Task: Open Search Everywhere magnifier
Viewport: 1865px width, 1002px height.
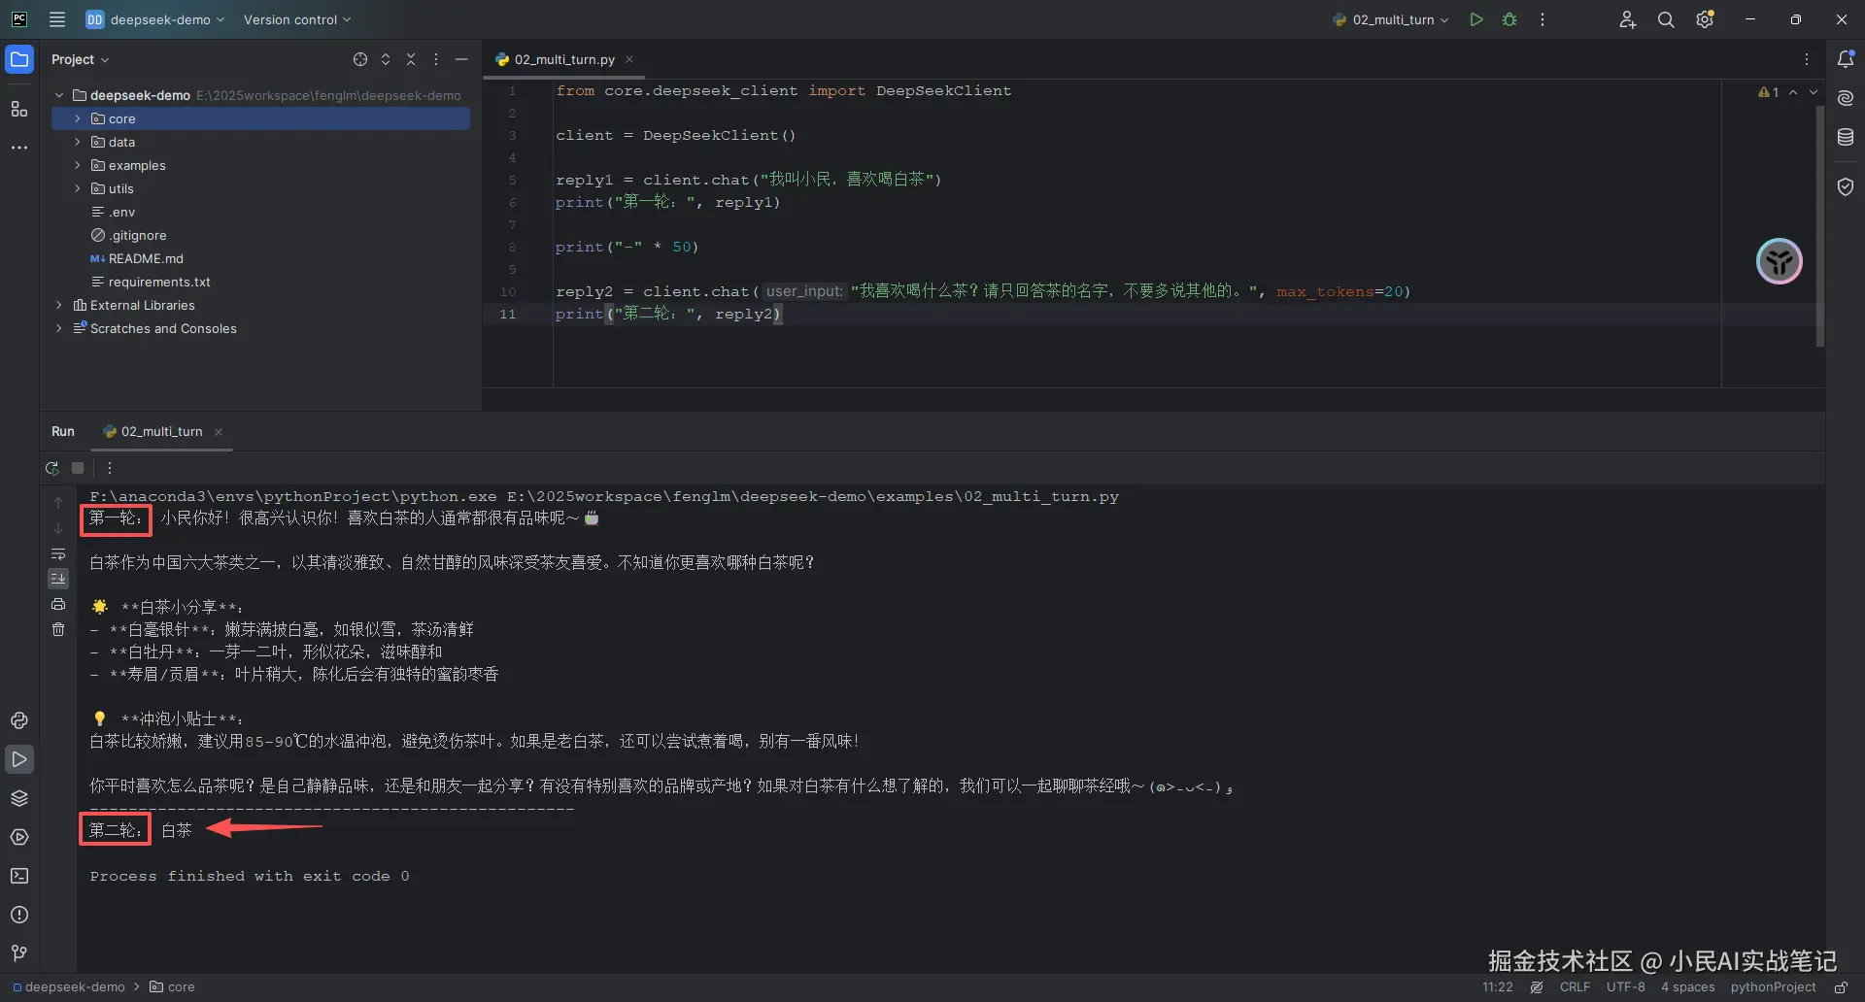Action: [x=1666, y=19]
